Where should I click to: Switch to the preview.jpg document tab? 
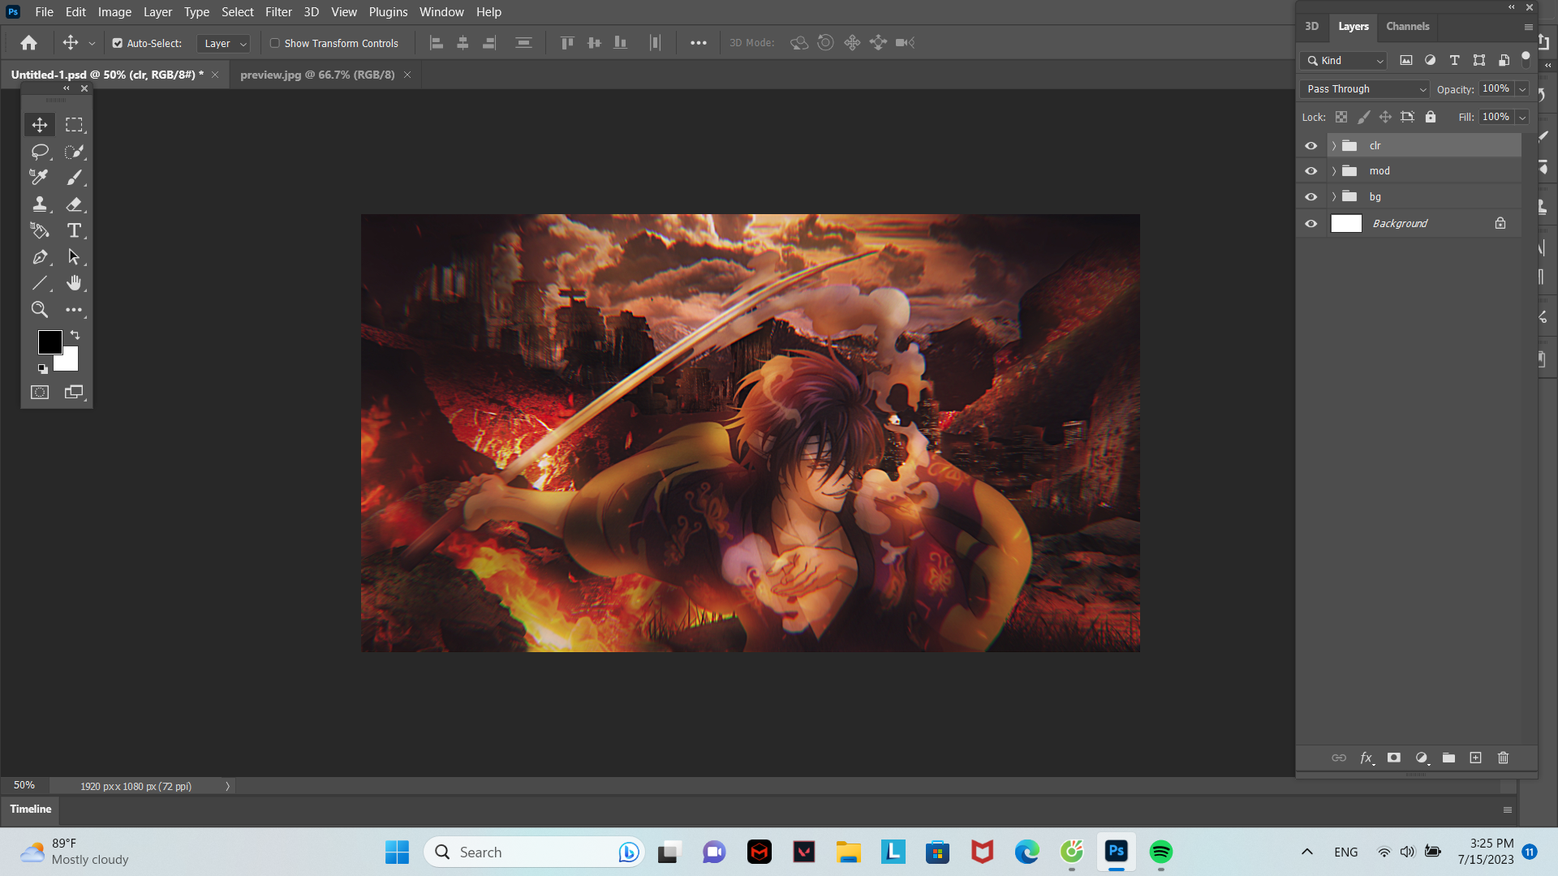(316, 75)
